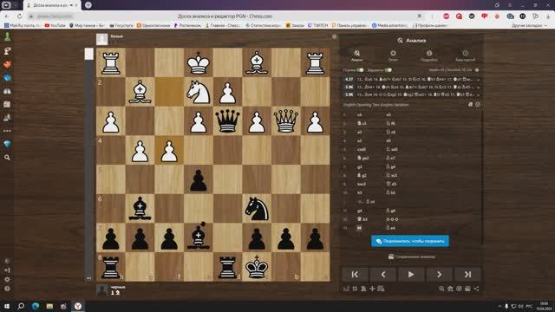Select the white queen on the board
This screenshot has height=312, width=555.
point(285,120)
